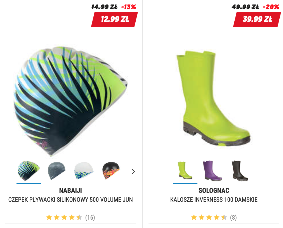Open the large green boot product image
283x228 pixels.
213,98
